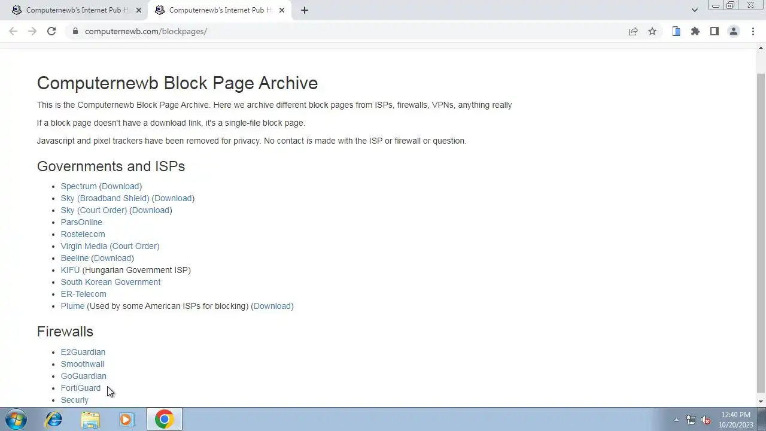Open the muted volume tray icon

pos(706,420)
